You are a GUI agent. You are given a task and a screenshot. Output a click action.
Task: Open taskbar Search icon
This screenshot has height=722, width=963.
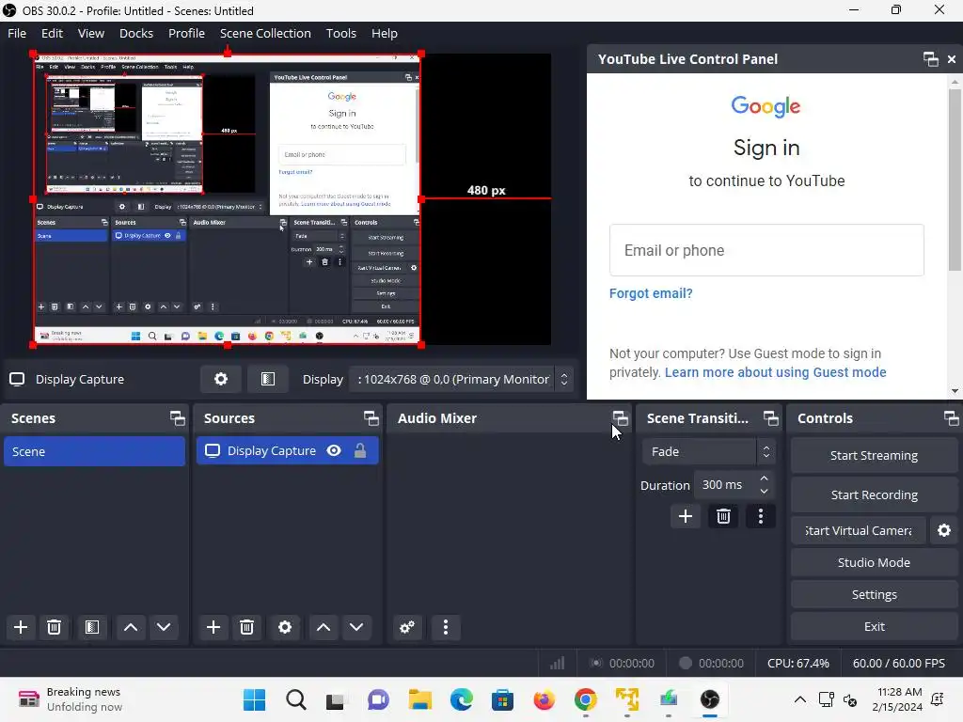[296, 699]
